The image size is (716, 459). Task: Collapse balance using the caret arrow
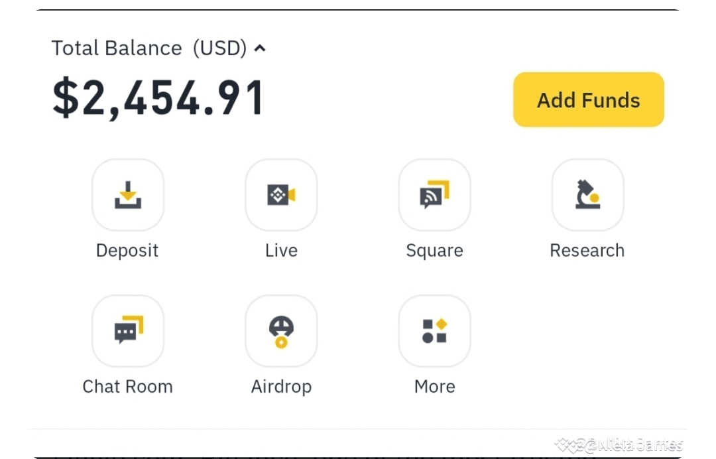coord(260,48)
